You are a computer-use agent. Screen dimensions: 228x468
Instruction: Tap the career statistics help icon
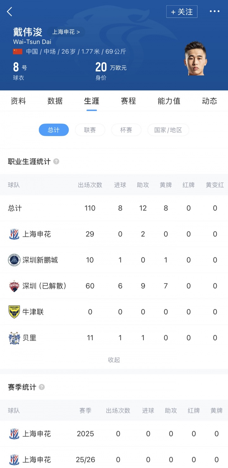56,161
